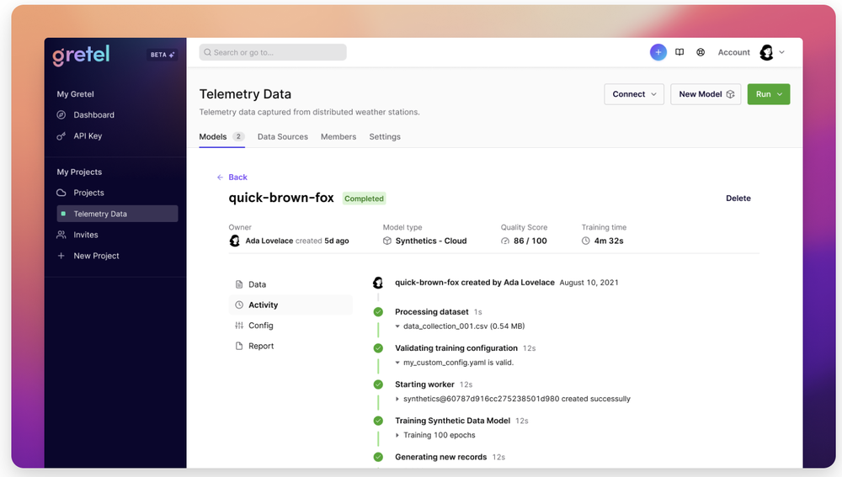Expand Training 100 epochs details

pos(398,436)
